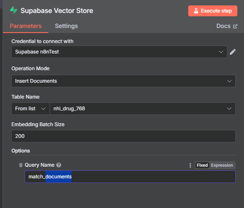
Task: Switch to the Settings tab
Action: click(66, 26)
